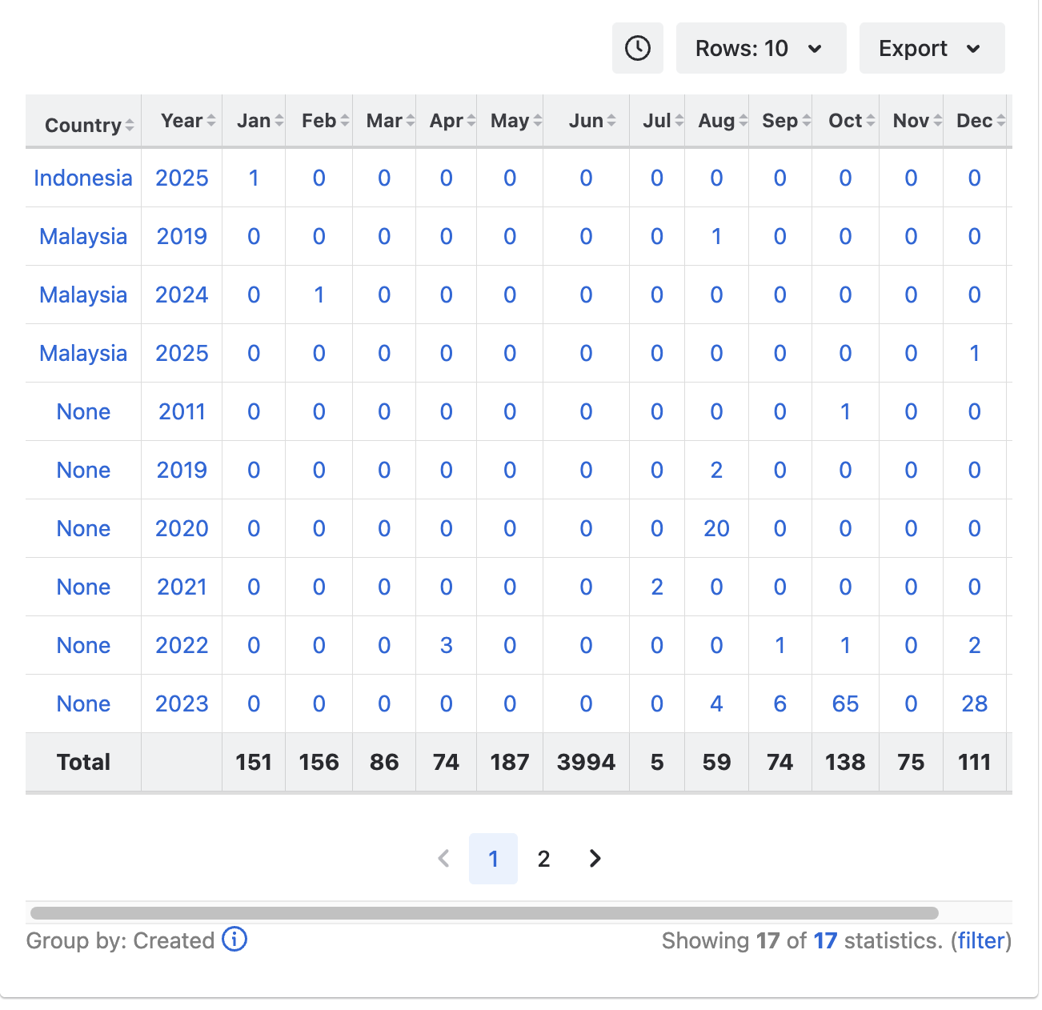
Task: Sort by Jul column
Action: [657, 121]
